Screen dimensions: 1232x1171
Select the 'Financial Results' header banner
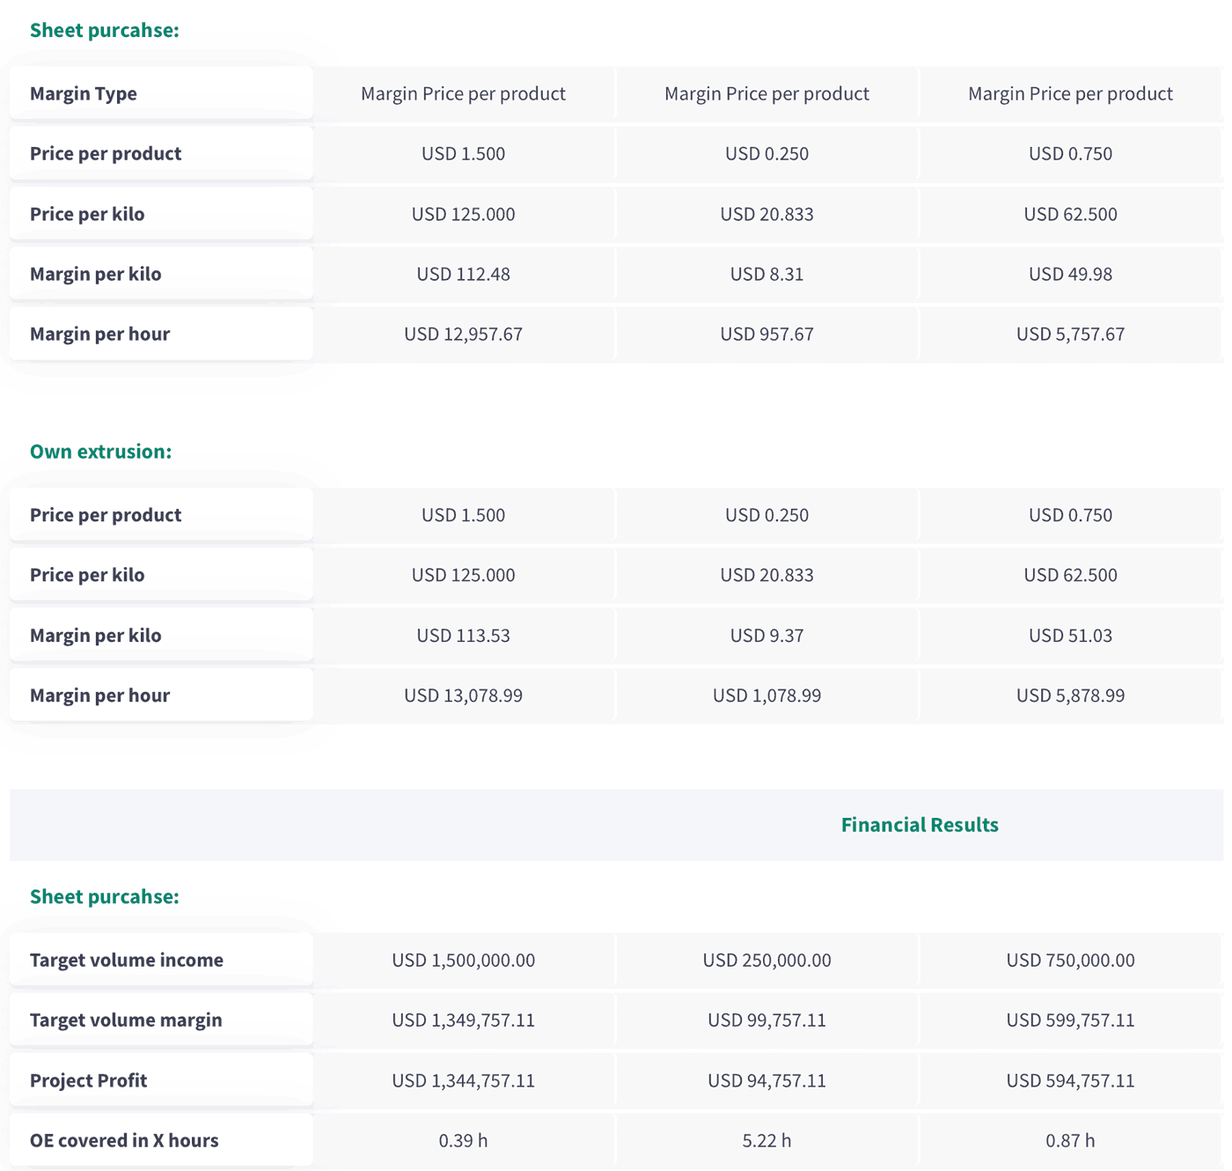coord(919,824)
